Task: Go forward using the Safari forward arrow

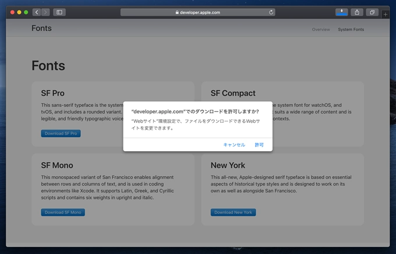Action: [x=45, y=12]
